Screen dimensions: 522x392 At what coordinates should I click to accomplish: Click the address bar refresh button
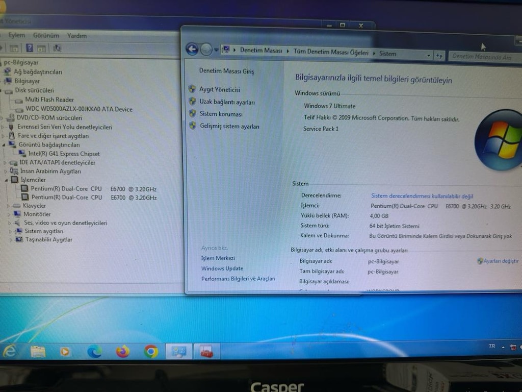coord(439,56)
